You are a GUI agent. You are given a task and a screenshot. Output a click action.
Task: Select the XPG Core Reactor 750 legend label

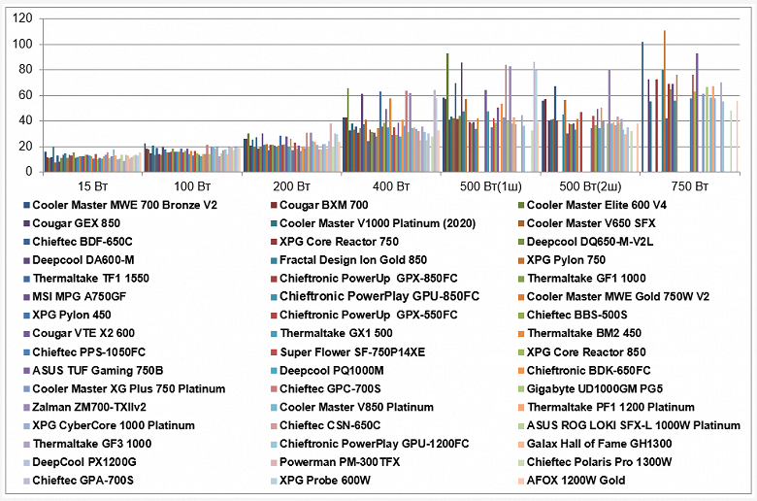pyautogui.click(x=339, y=242)
